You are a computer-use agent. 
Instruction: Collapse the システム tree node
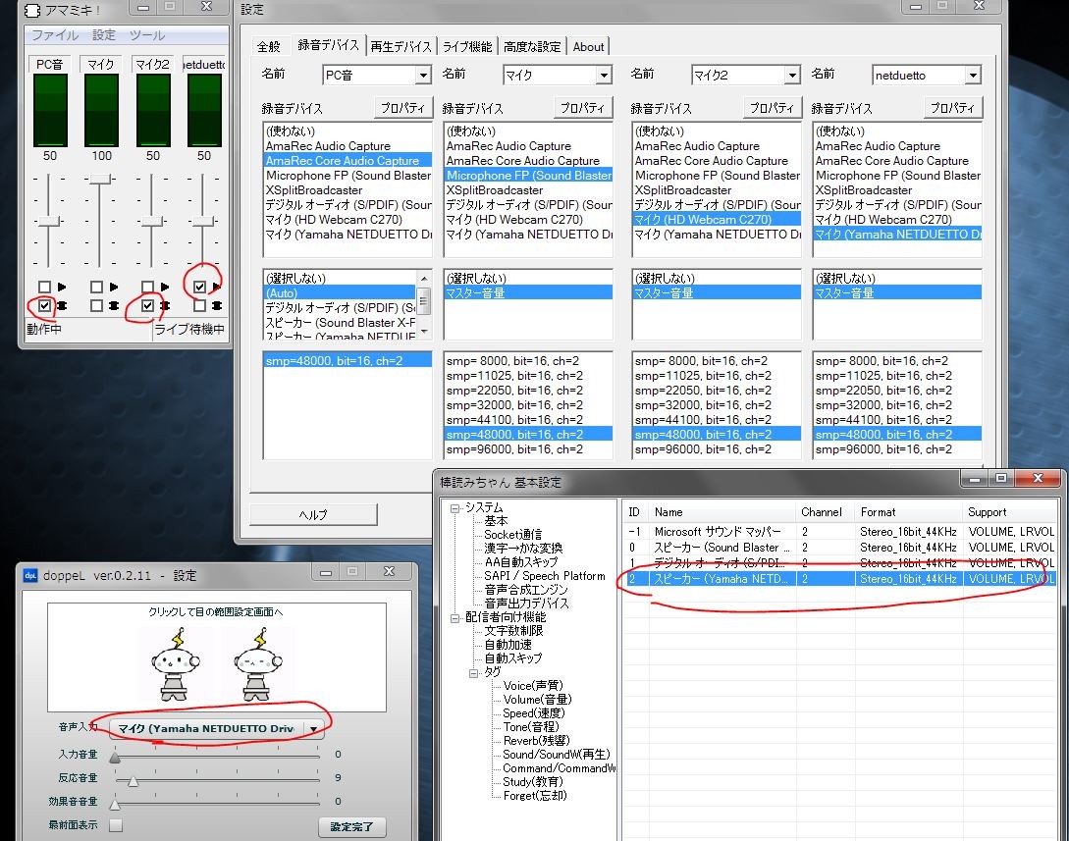click(x=455, y=508)
